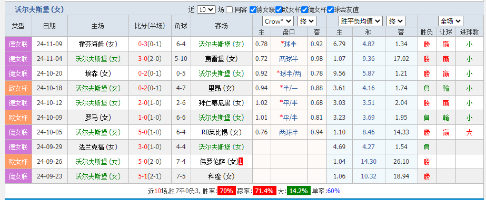The height and width of the screenshot is (200, 486).
Task: Click the 让球 column header
Action: 445,32
